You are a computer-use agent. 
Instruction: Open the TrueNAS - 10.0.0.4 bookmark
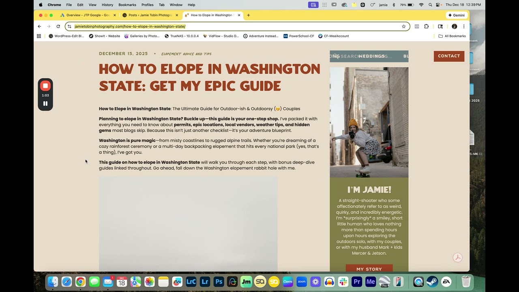pos(182,36)
